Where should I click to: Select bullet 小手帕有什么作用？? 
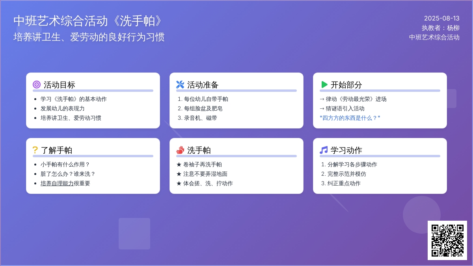coord(65,164)
